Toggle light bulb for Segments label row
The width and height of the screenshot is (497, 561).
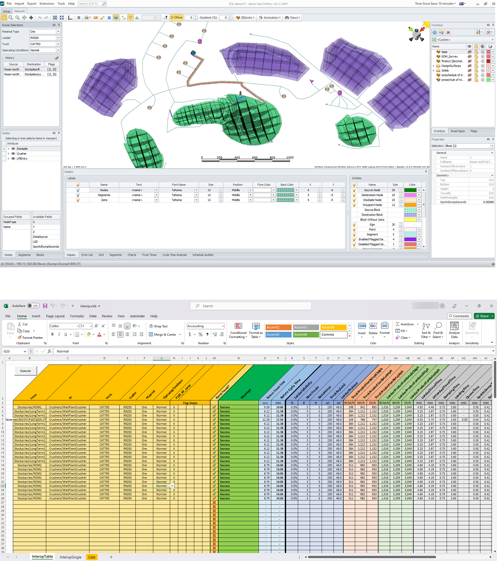click(x=77, y=195)
